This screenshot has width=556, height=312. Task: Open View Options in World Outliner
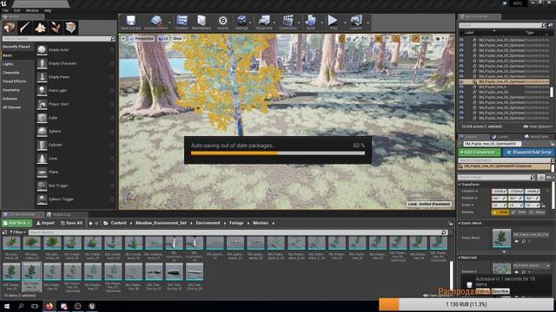coord(538,127)
